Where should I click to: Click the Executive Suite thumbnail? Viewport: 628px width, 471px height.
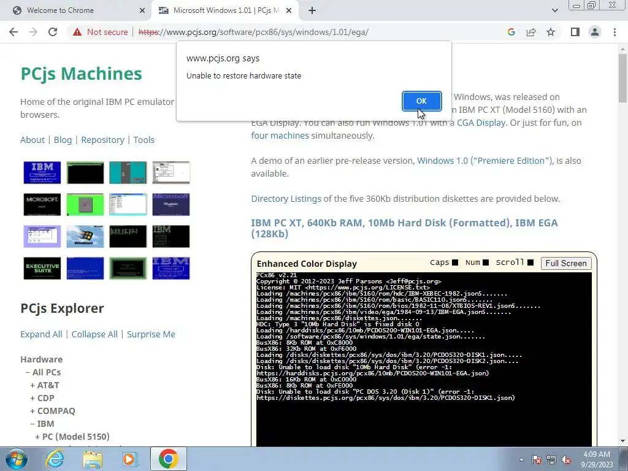coord(42,268)
